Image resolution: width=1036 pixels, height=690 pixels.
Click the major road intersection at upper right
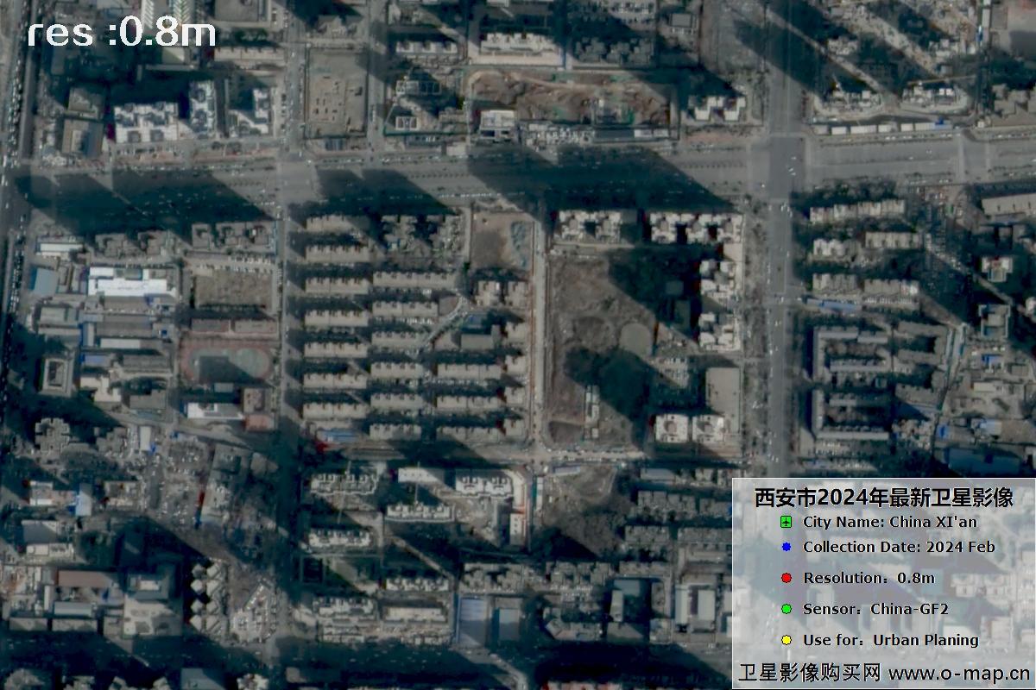point(782,160)
